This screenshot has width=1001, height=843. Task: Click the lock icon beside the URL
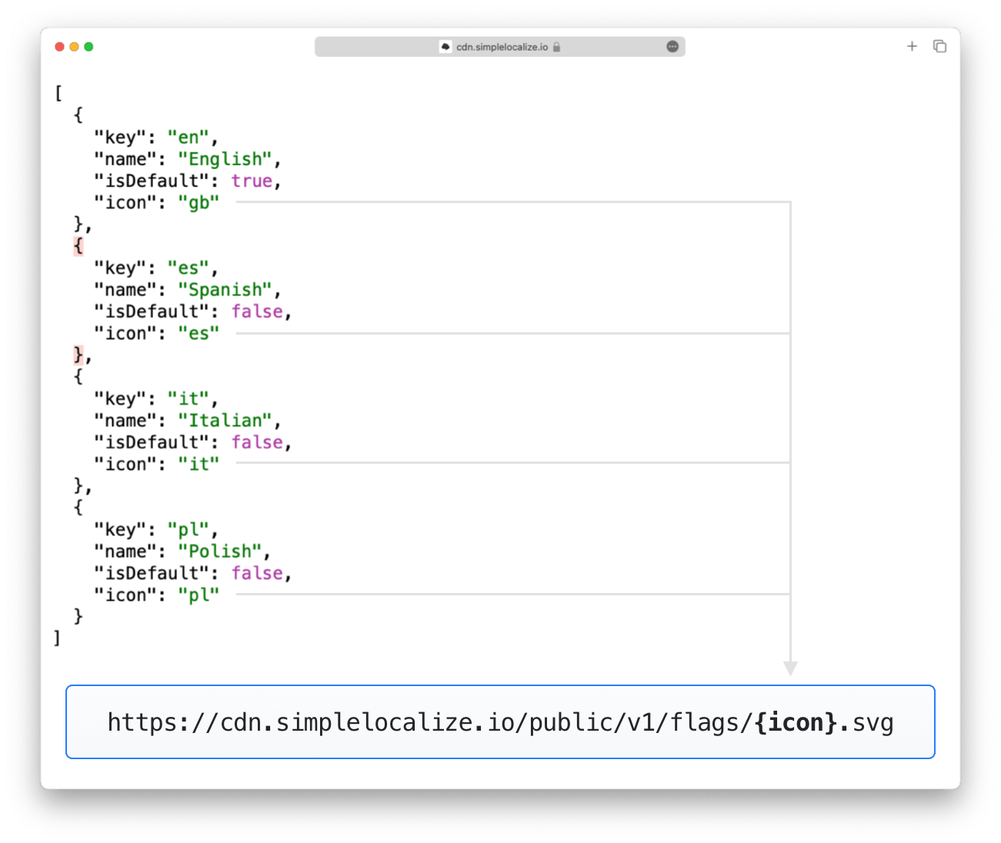coord(556,47)
